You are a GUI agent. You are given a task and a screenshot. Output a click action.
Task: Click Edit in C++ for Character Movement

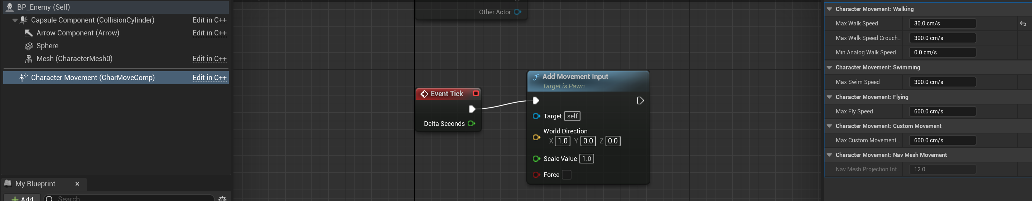click(209, 78)
